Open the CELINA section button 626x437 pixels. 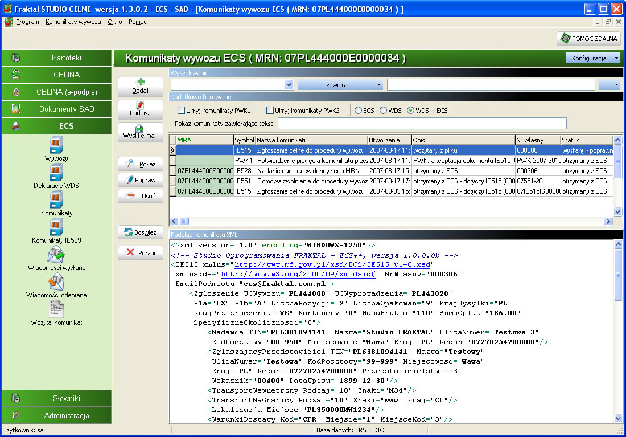(57, 75)
